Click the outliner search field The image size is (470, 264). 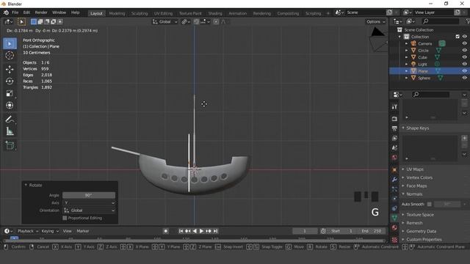pos(440,21)
